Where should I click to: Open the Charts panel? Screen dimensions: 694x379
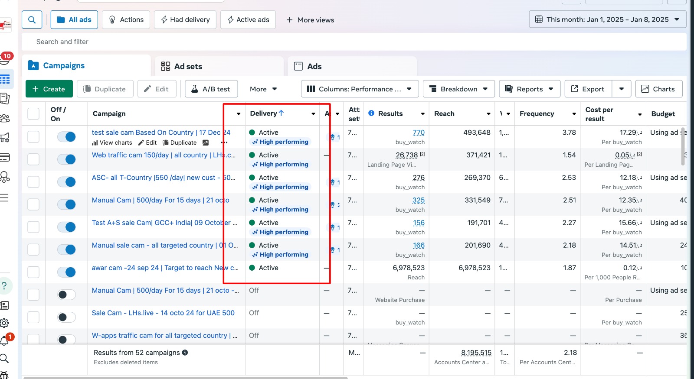[x=658, y=89]
